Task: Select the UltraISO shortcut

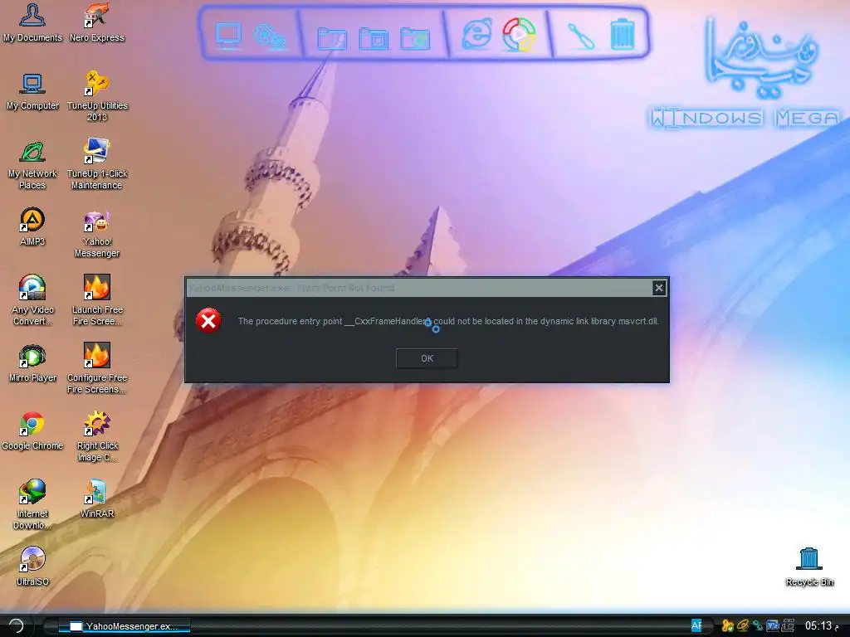Action: 32,567
